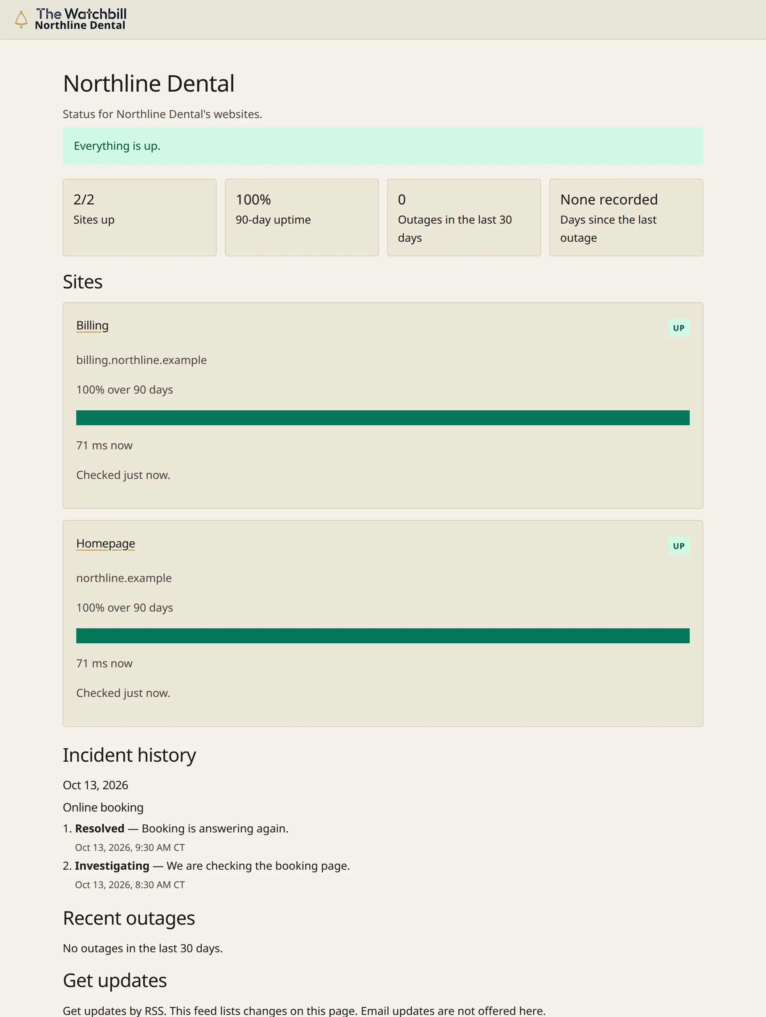The image size is (766, 1017).
Task: Click '71 ms now' in Billing card
Action: coord(104,445)
